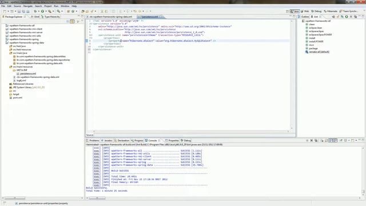Switch to the Debug perspective

pyautogui.click(x=316, y=11)
